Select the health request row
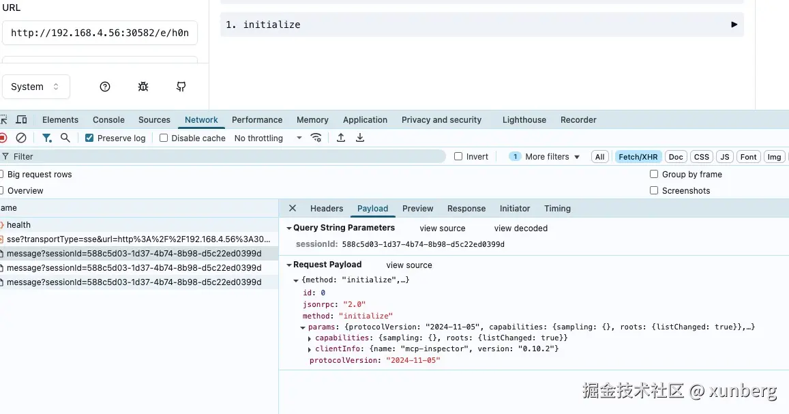Screen dimensions: 789x414 pyautogui.click(x=139, y=225)
